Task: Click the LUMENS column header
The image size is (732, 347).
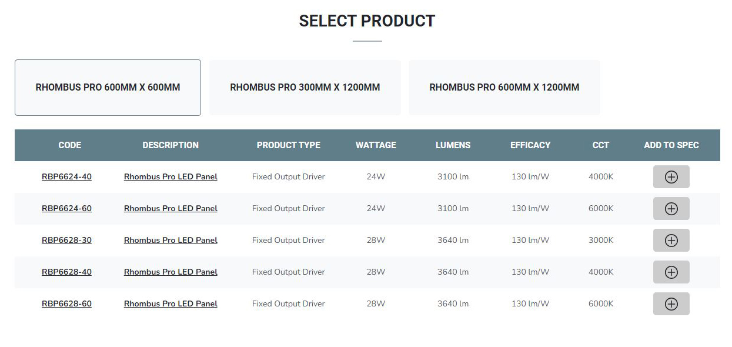Action: (453, 145)
